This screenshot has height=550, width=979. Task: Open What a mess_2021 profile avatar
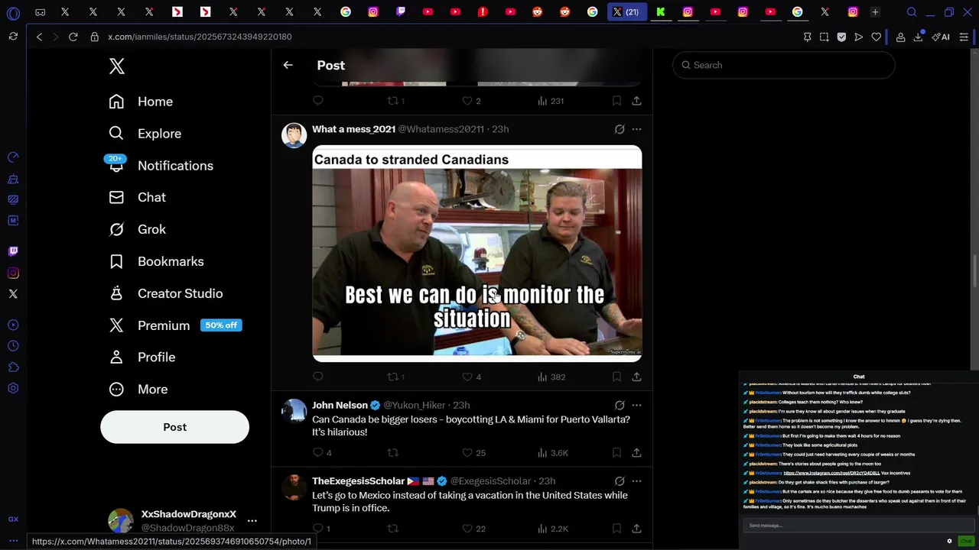pos(294,135)
